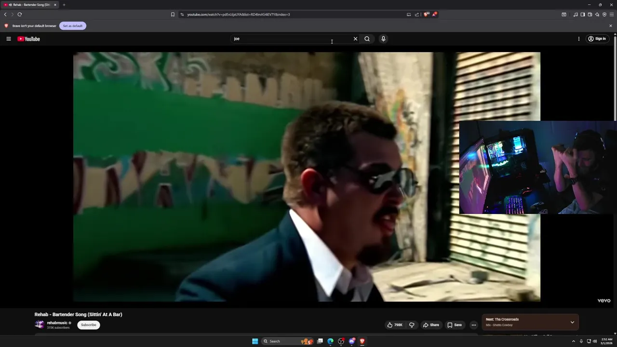Viewport: 617px width, 347px height.
Task: Open Brave VPN shield icon
Action: [x=604, y=14]
